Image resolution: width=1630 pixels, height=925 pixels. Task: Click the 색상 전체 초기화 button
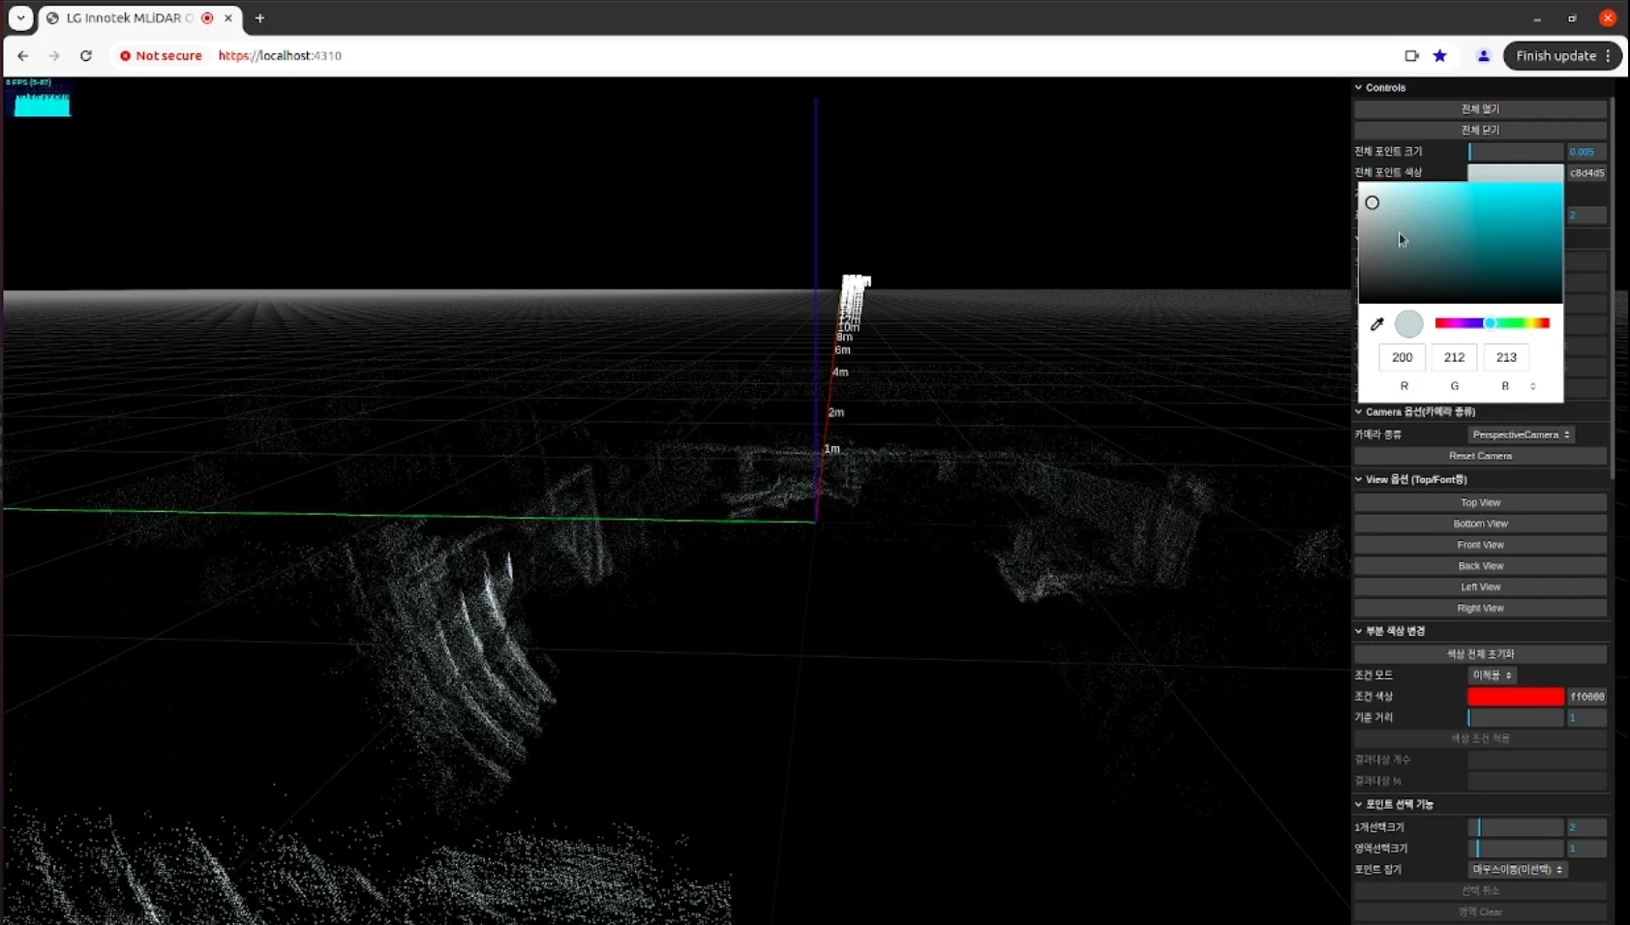pyautogui.click(x=1480, y=654)
